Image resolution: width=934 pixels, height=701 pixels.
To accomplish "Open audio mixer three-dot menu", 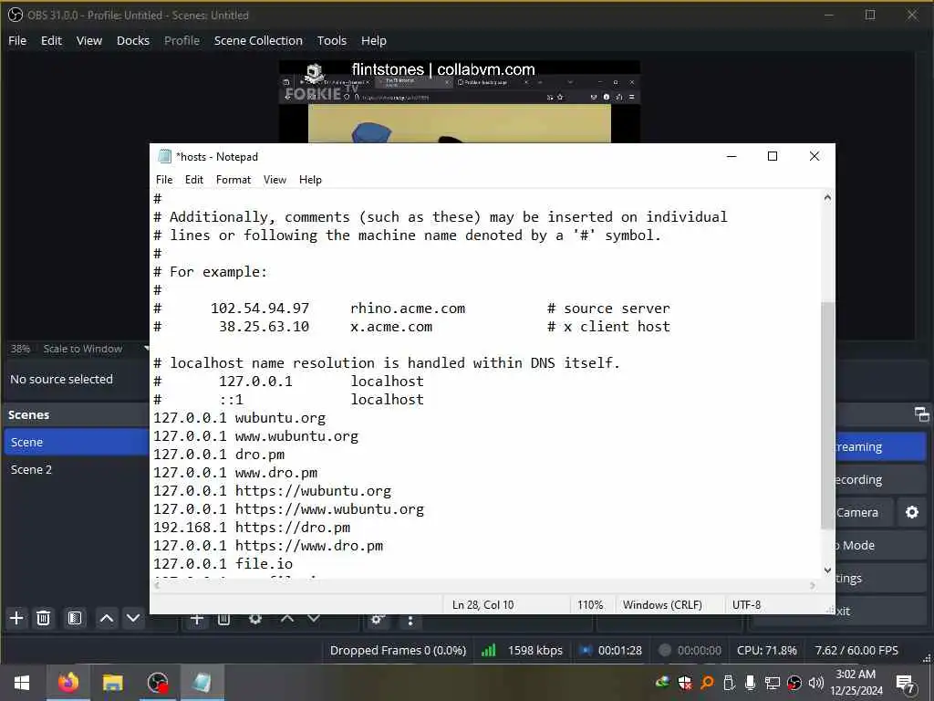I will tap(410, 621).
